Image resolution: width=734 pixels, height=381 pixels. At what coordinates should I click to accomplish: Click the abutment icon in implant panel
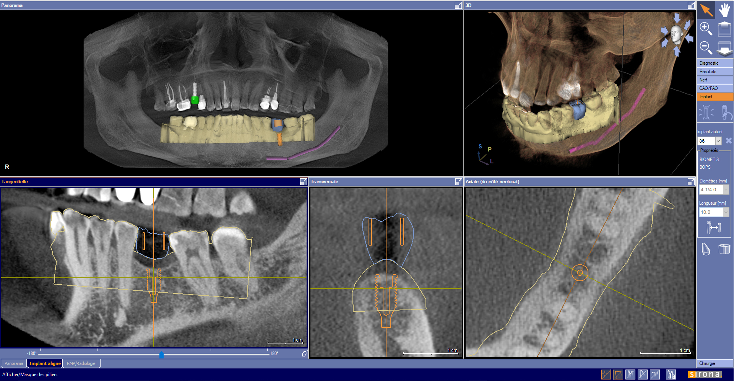(x=706, y=249)
